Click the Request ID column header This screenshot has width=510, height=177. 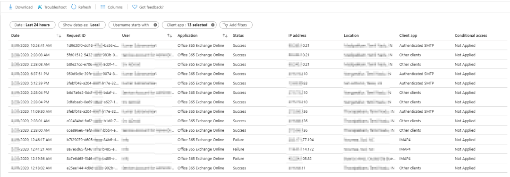[76, 35]
